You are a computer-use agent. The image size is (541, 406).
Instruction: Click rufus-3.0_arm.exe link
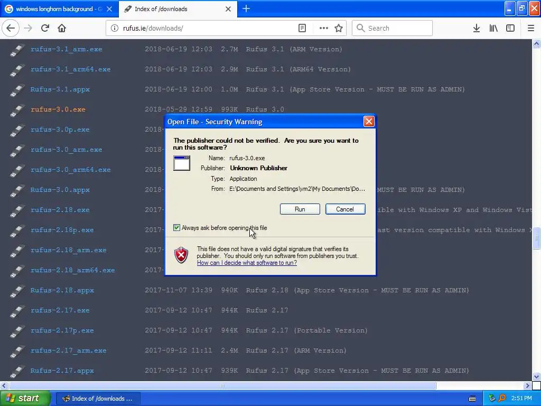(x=66, y=150)
